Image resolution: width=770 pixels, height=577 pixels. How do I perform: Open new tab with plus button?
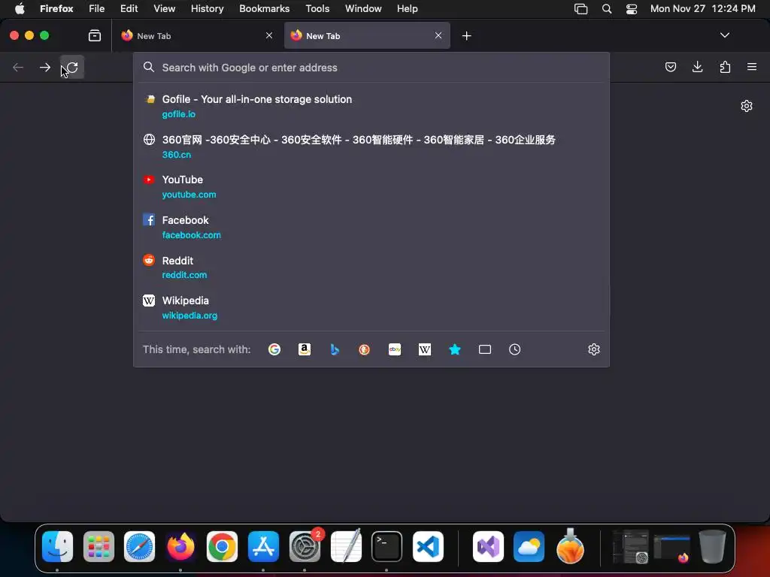coord(466,35)
